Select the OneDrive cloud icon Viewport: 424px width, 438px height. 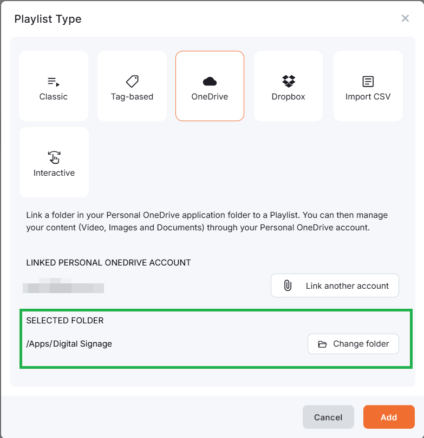[x=210, y=79]
